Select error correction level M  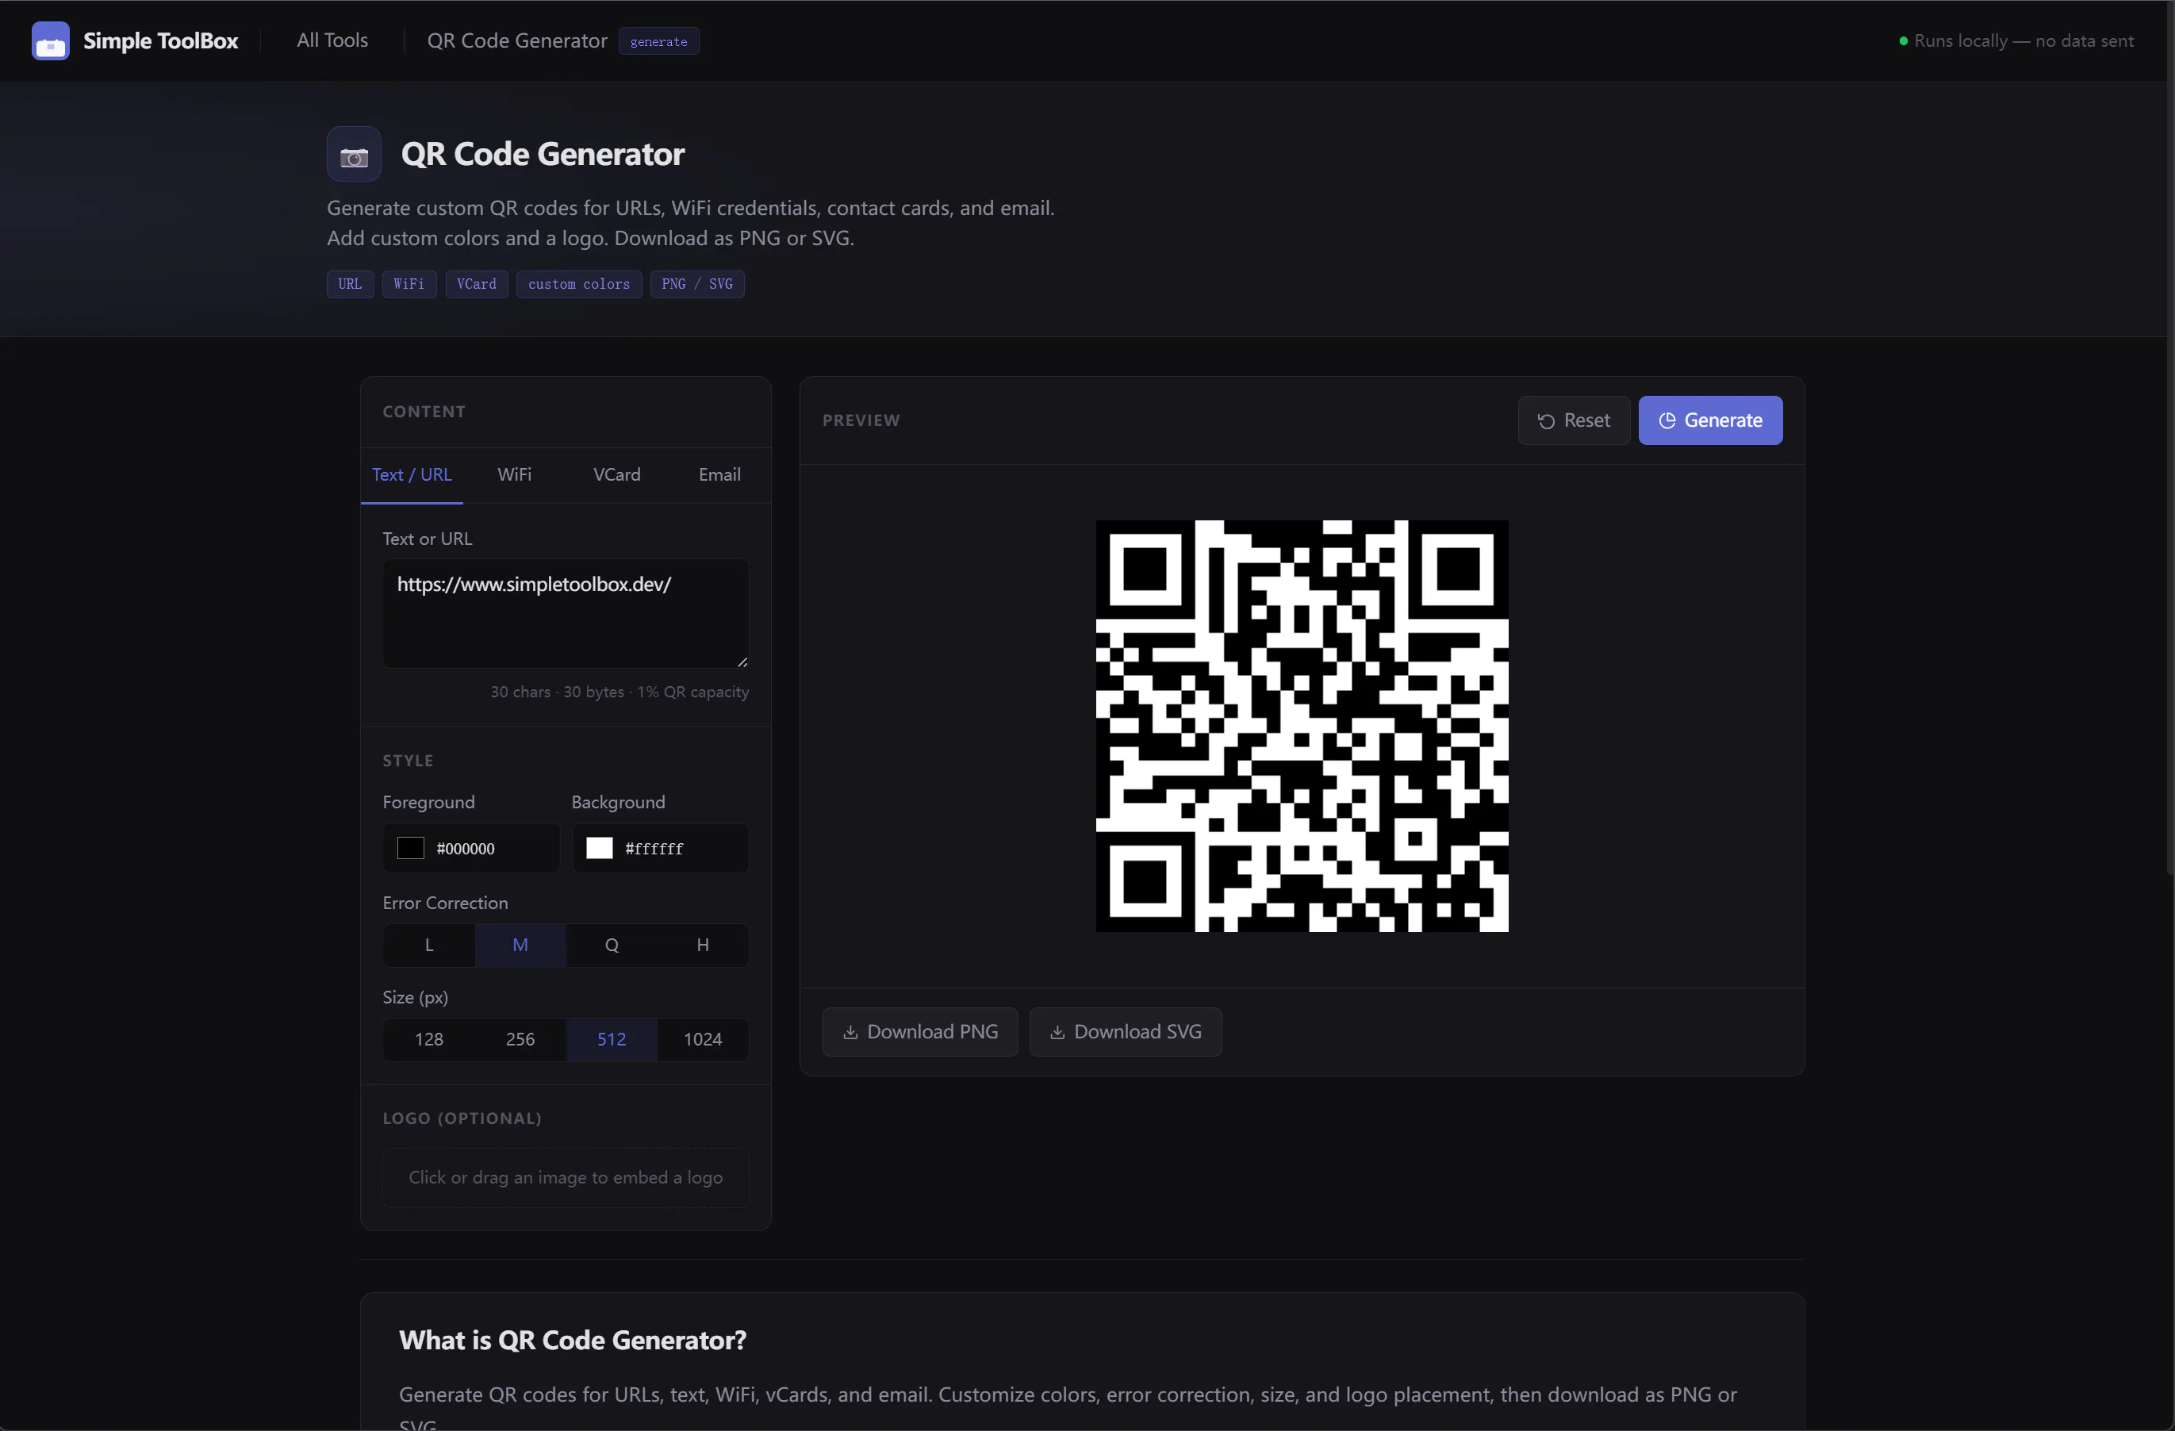coord(520,945)
